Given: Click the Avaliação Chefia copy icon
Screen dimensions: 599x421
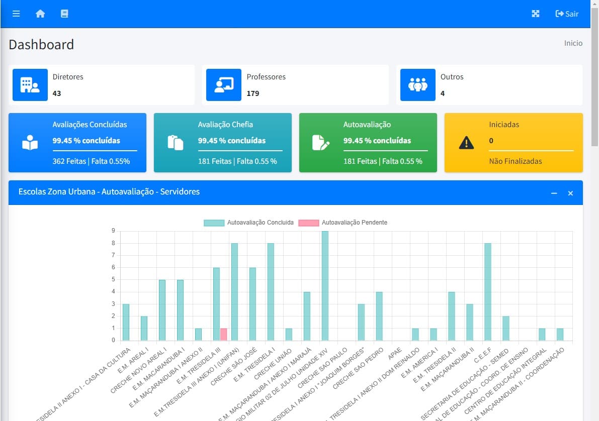Looking at the screenshot, I should coord(175,143).
